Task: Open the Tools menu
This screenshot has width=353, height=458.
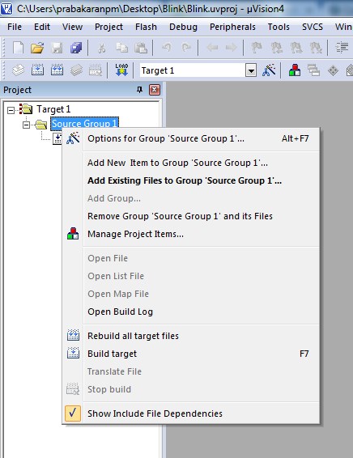Action: coord(279,27)
